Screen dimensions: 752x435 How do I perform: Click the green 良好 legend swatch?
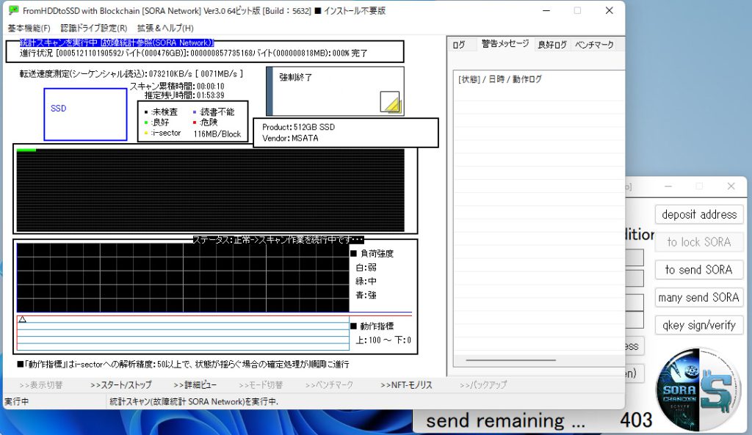pos(146,123)
